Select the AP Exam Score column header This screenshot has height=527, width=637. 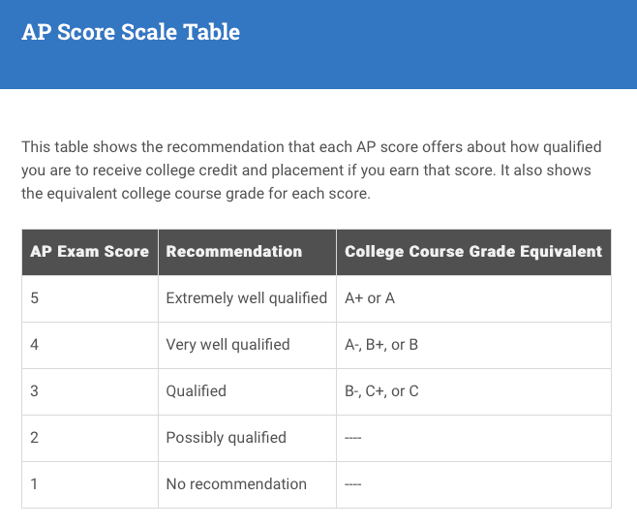click(x=90, y=252)
